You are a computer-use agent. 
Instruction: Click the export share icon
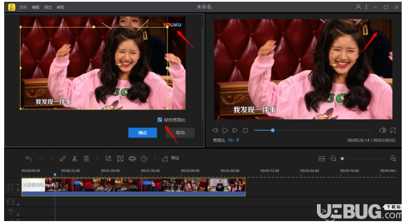[x=165, y=158]
